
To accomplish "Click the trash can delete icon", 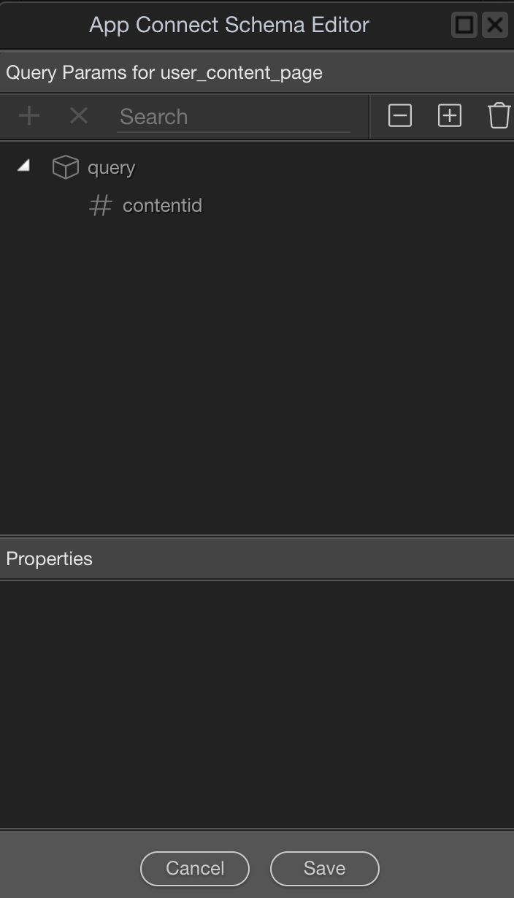I will pyautogui.click(x=499, y=115).
